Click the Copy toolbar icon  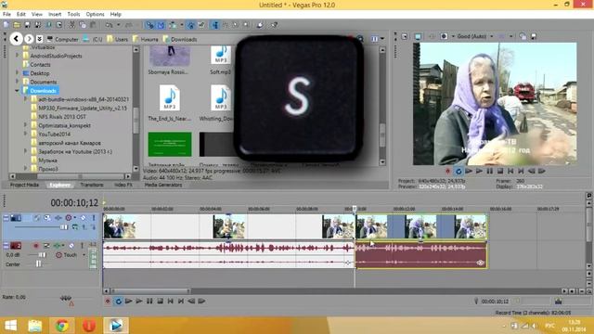tap(83, 25)
